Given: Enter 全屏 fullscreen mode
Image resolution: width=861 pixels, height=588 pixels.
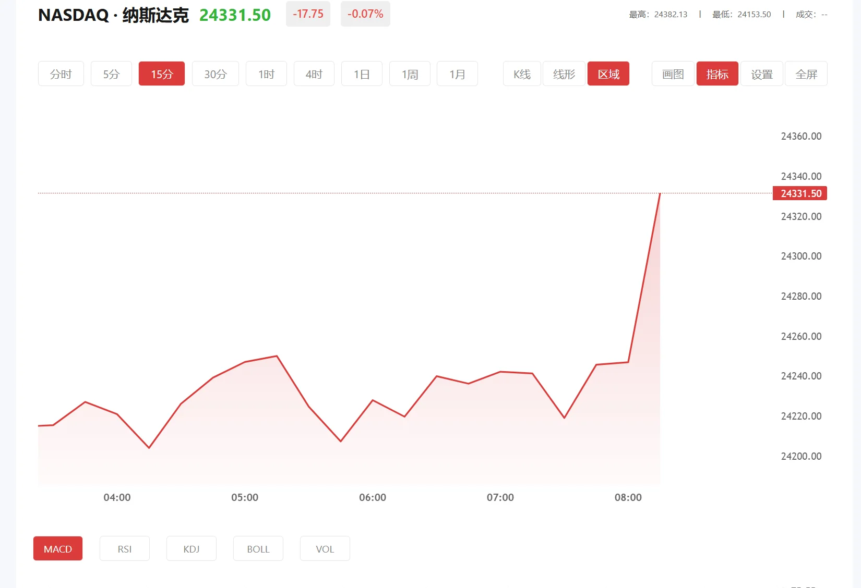Looking at the screenshot, I should 806,73.
